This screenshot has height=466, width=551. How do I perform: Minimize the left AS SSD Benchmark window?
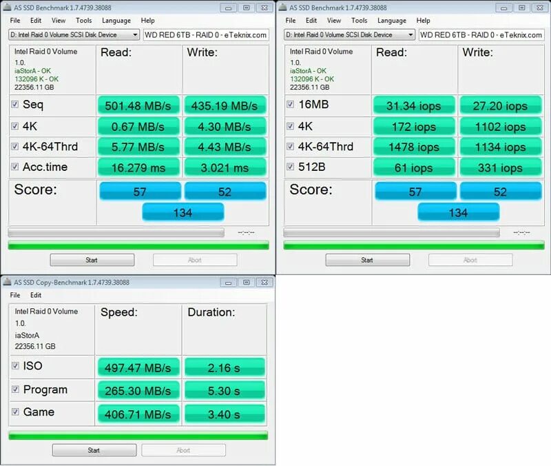[229, 8]
